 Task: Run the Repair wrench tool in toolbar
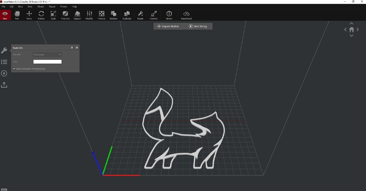point(140,15)
